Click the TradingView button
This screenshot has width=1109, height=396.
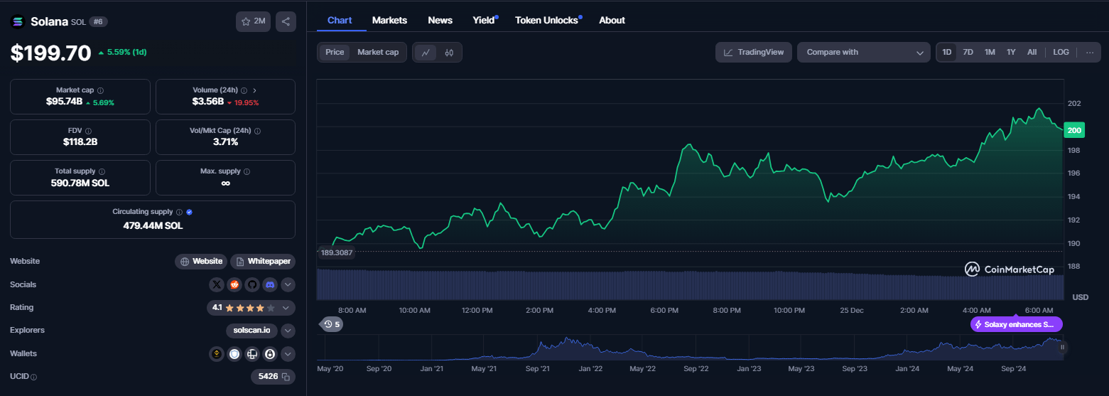pos(754,52)
